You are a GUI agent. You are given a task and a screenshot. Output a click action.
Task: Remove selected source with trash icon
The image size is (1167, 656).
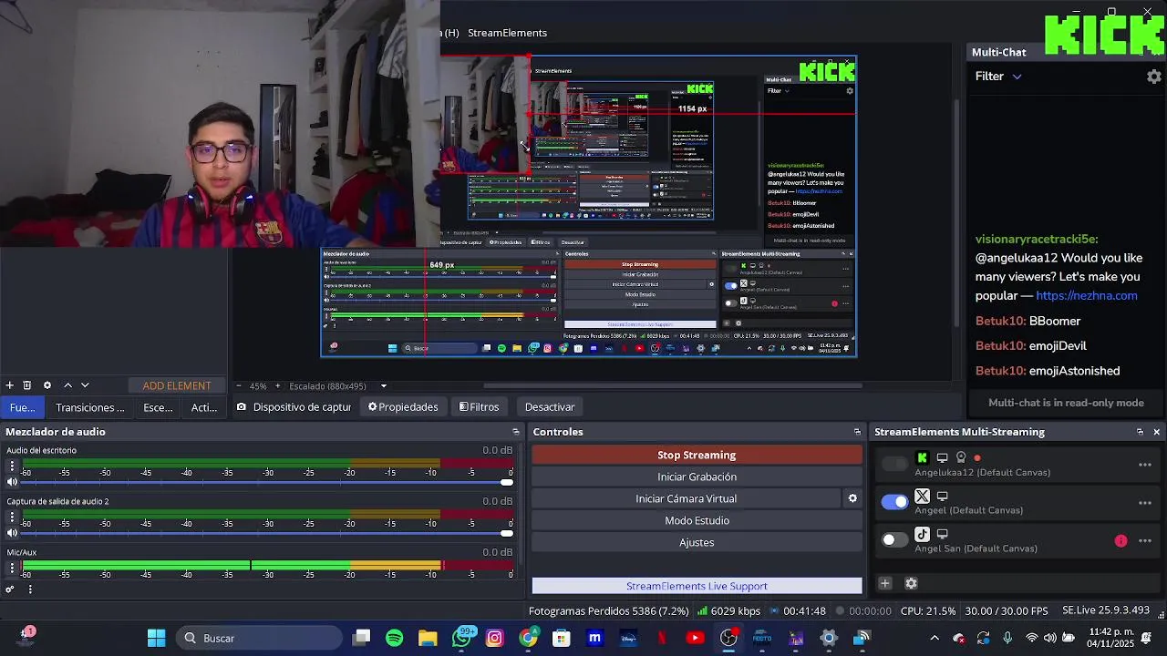[x=27, y=385]
